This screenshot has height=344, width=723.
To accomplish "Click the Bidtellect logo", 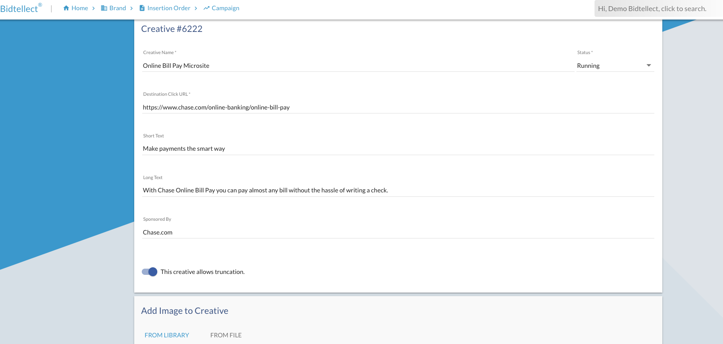I will [21, 8].
